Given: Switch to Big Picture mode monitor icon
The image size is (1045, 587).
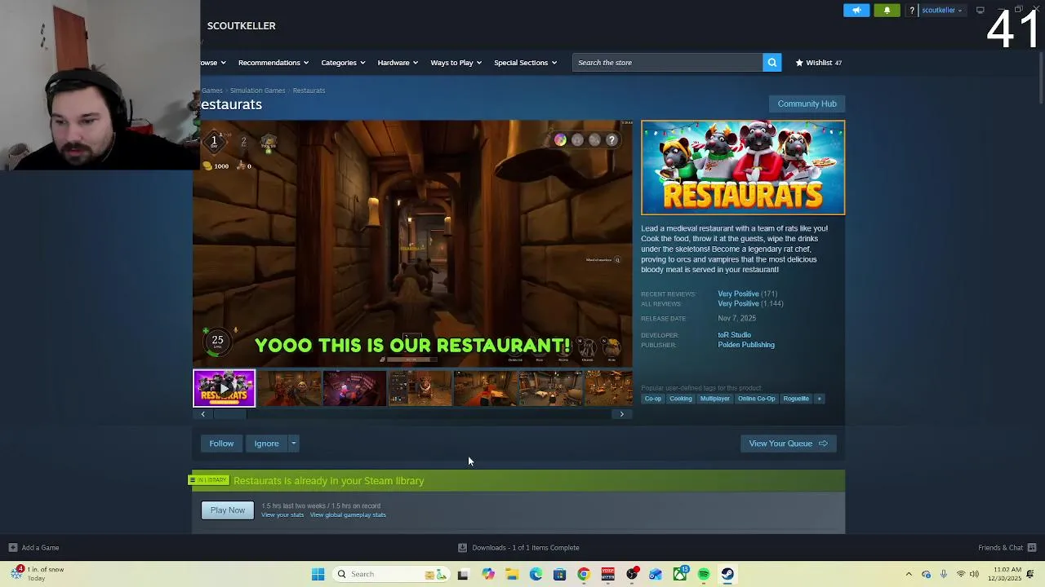Looking at the screenshot, I should [x=981, y=11].
